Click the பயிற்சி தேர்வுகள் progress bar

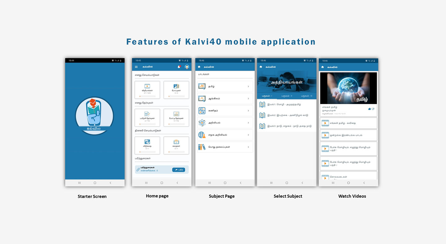pyautogui.click(x=147, y=124)
